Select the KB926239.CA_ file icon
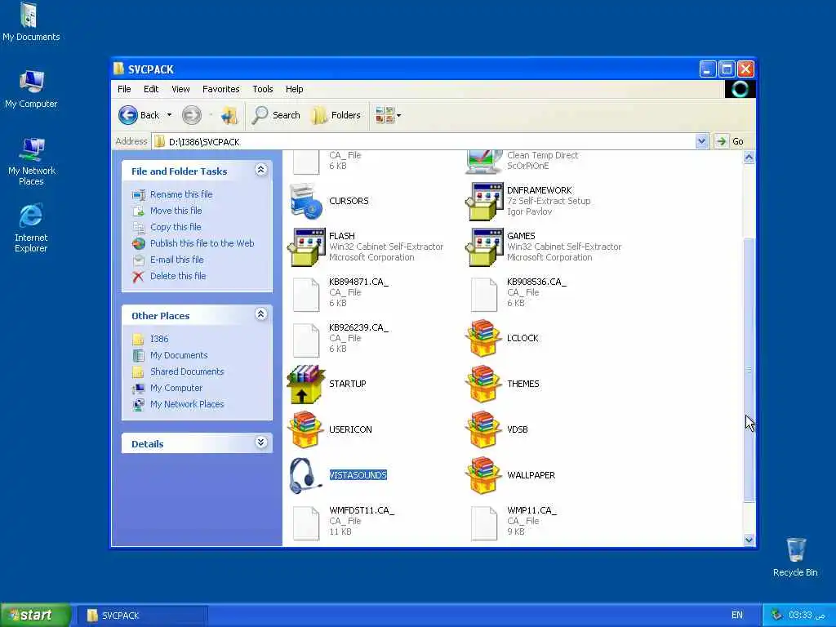The image size is (836, 627). (x=307, y=340)
